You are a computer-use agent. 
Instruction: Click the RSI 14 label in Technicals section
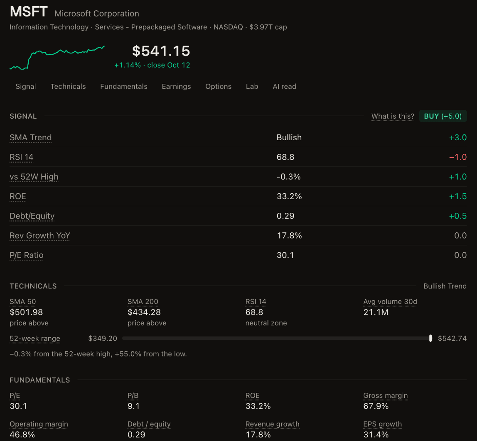tap(256, 302)
